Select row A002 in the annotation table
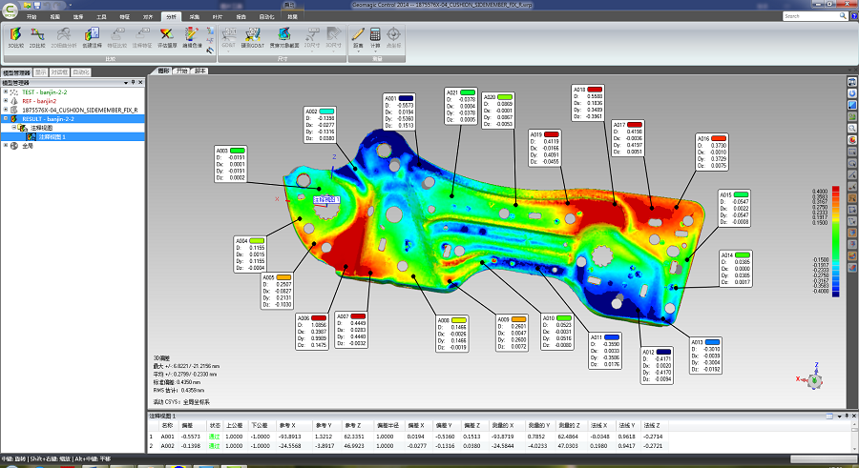Screen dimensions: 859x468 [167, 445]
